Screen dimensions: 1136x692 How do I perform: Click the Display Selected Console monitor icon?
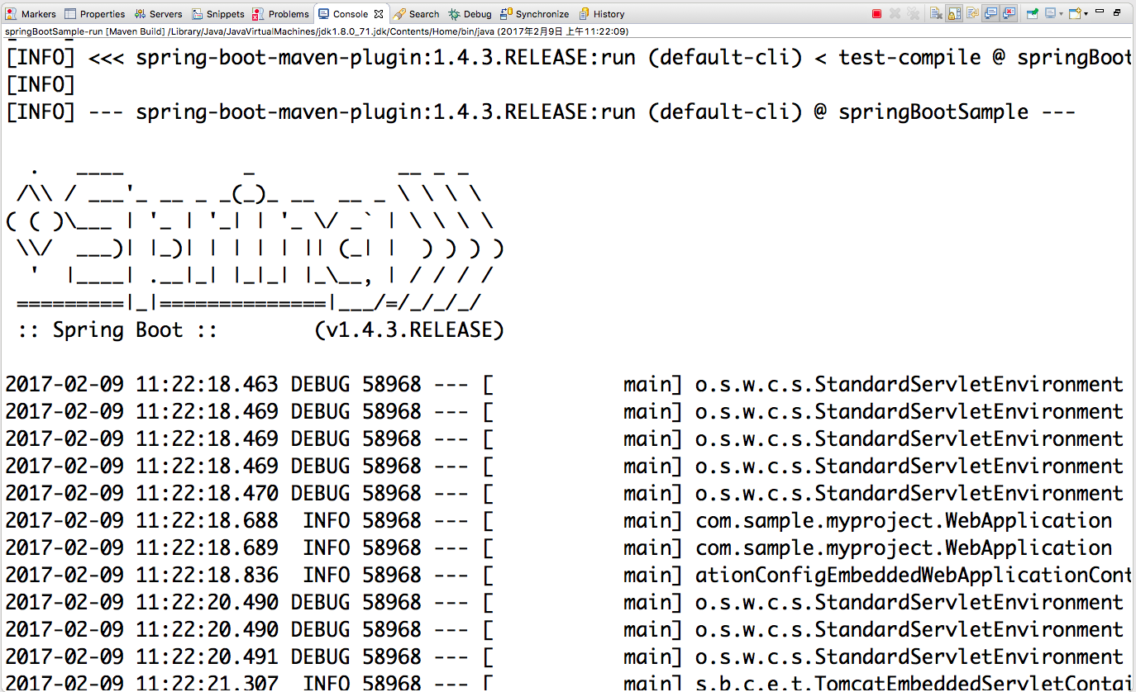pyautogui.click(x=1049, y=13)
